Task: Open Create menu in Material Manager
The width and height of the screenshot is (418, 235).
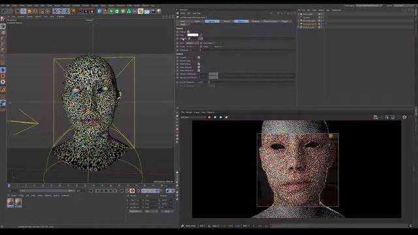Action: tap(14, 196)
